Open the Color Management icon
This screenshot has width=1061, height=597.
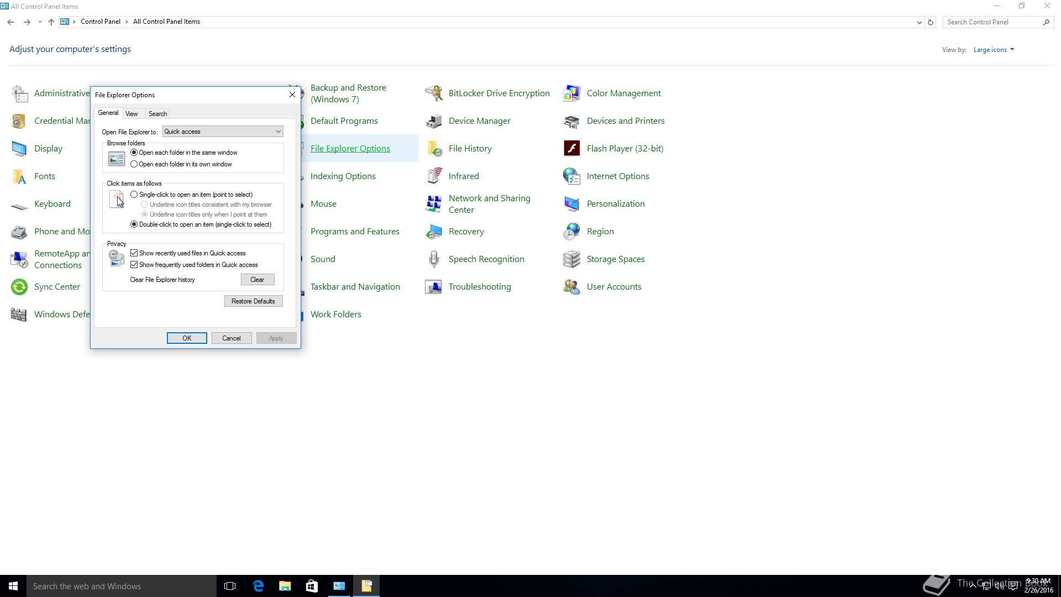pyautogui.click(x=571, y=93)
